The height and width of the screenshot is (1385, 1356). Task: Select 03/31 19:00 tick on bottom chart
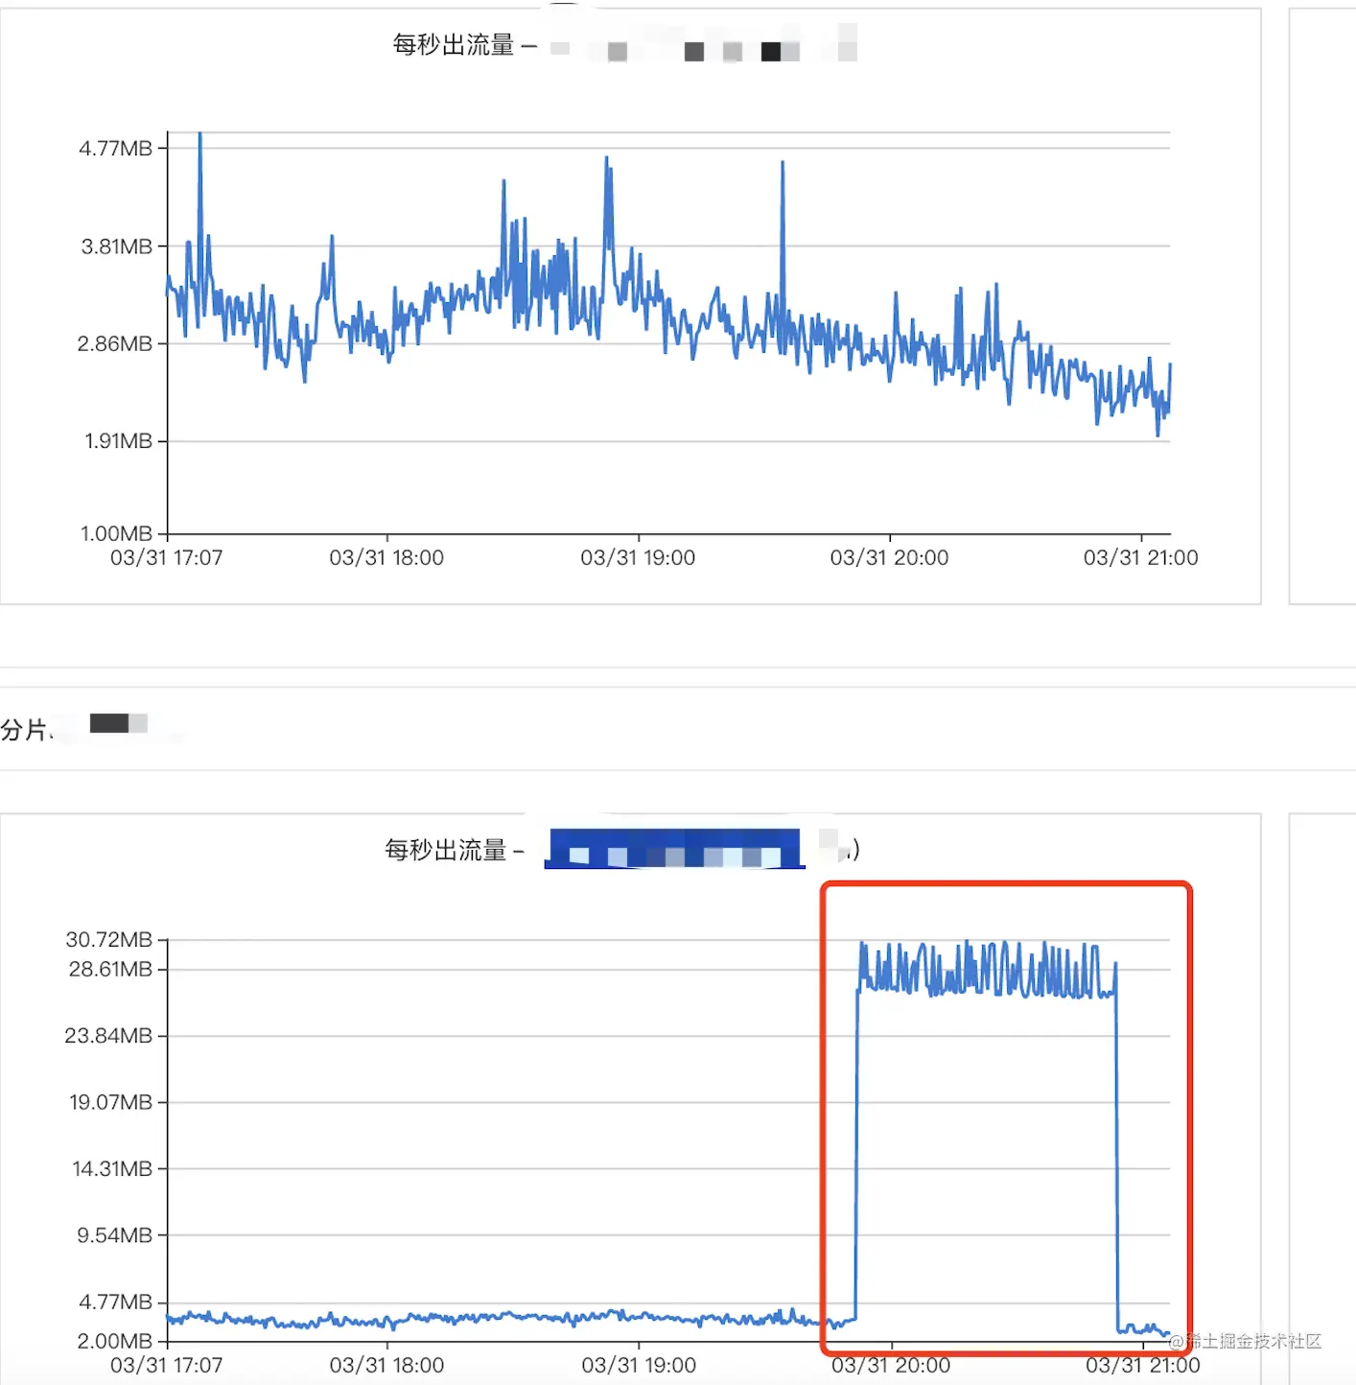[639, 1365]
